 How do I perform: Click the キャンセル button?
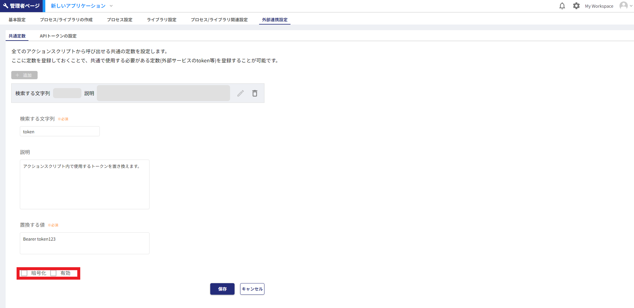252,289
